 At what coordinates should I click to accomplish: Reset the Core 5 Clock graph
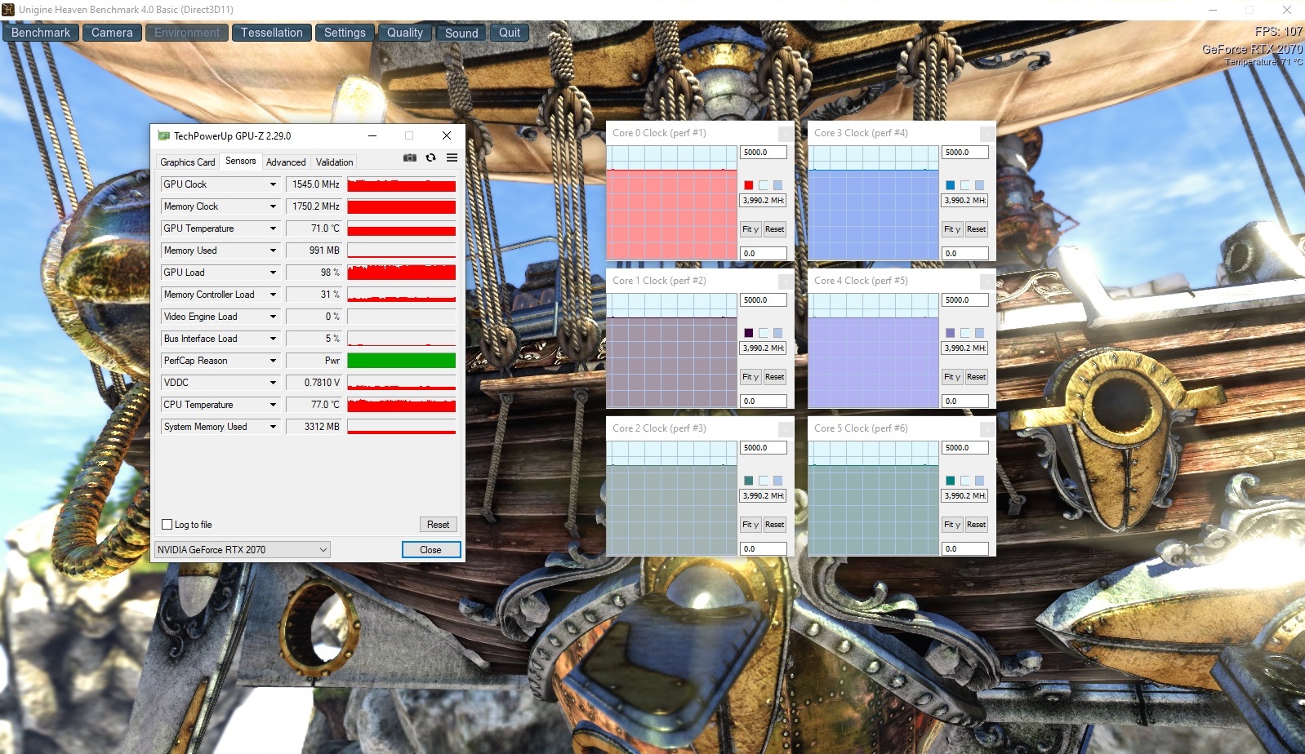pos(977,525)
